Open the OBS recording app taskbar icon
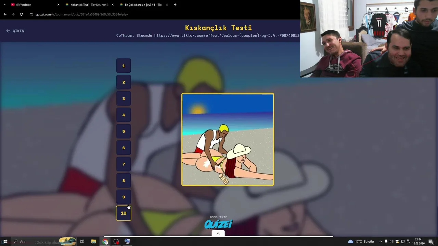438x246 pixels. coord(116,242)
